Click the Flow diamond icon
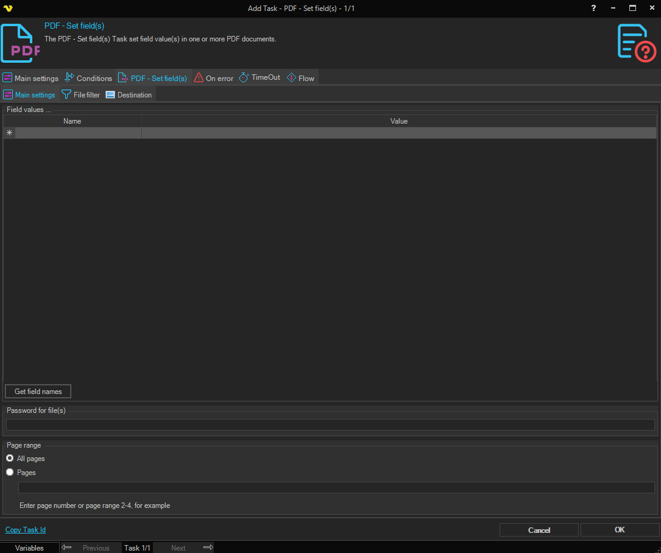Viewport: 661px width, 553px height. 291,77
